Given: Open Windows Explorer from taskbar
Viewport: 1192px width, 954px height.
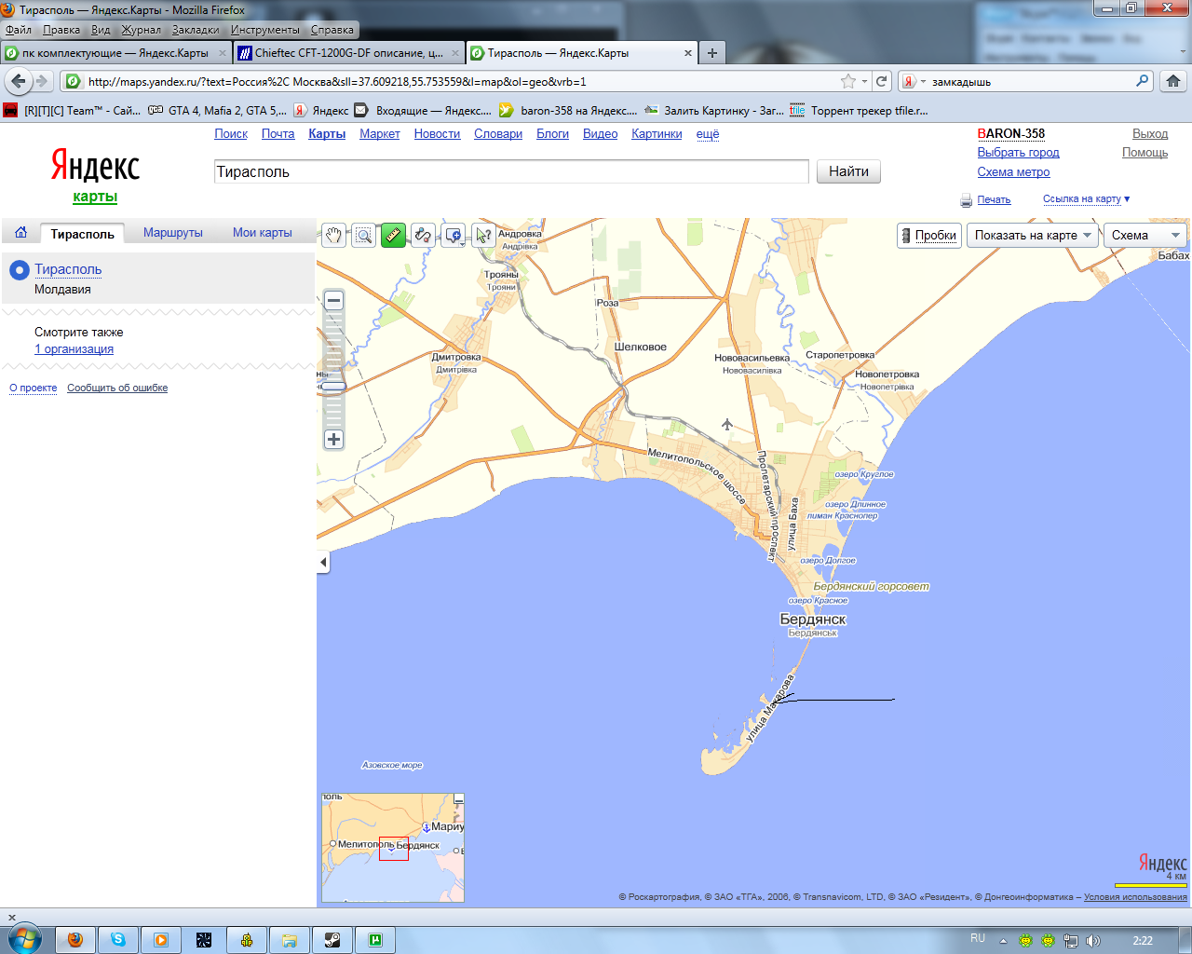Looking at the screenshot, I should point(290,940).
